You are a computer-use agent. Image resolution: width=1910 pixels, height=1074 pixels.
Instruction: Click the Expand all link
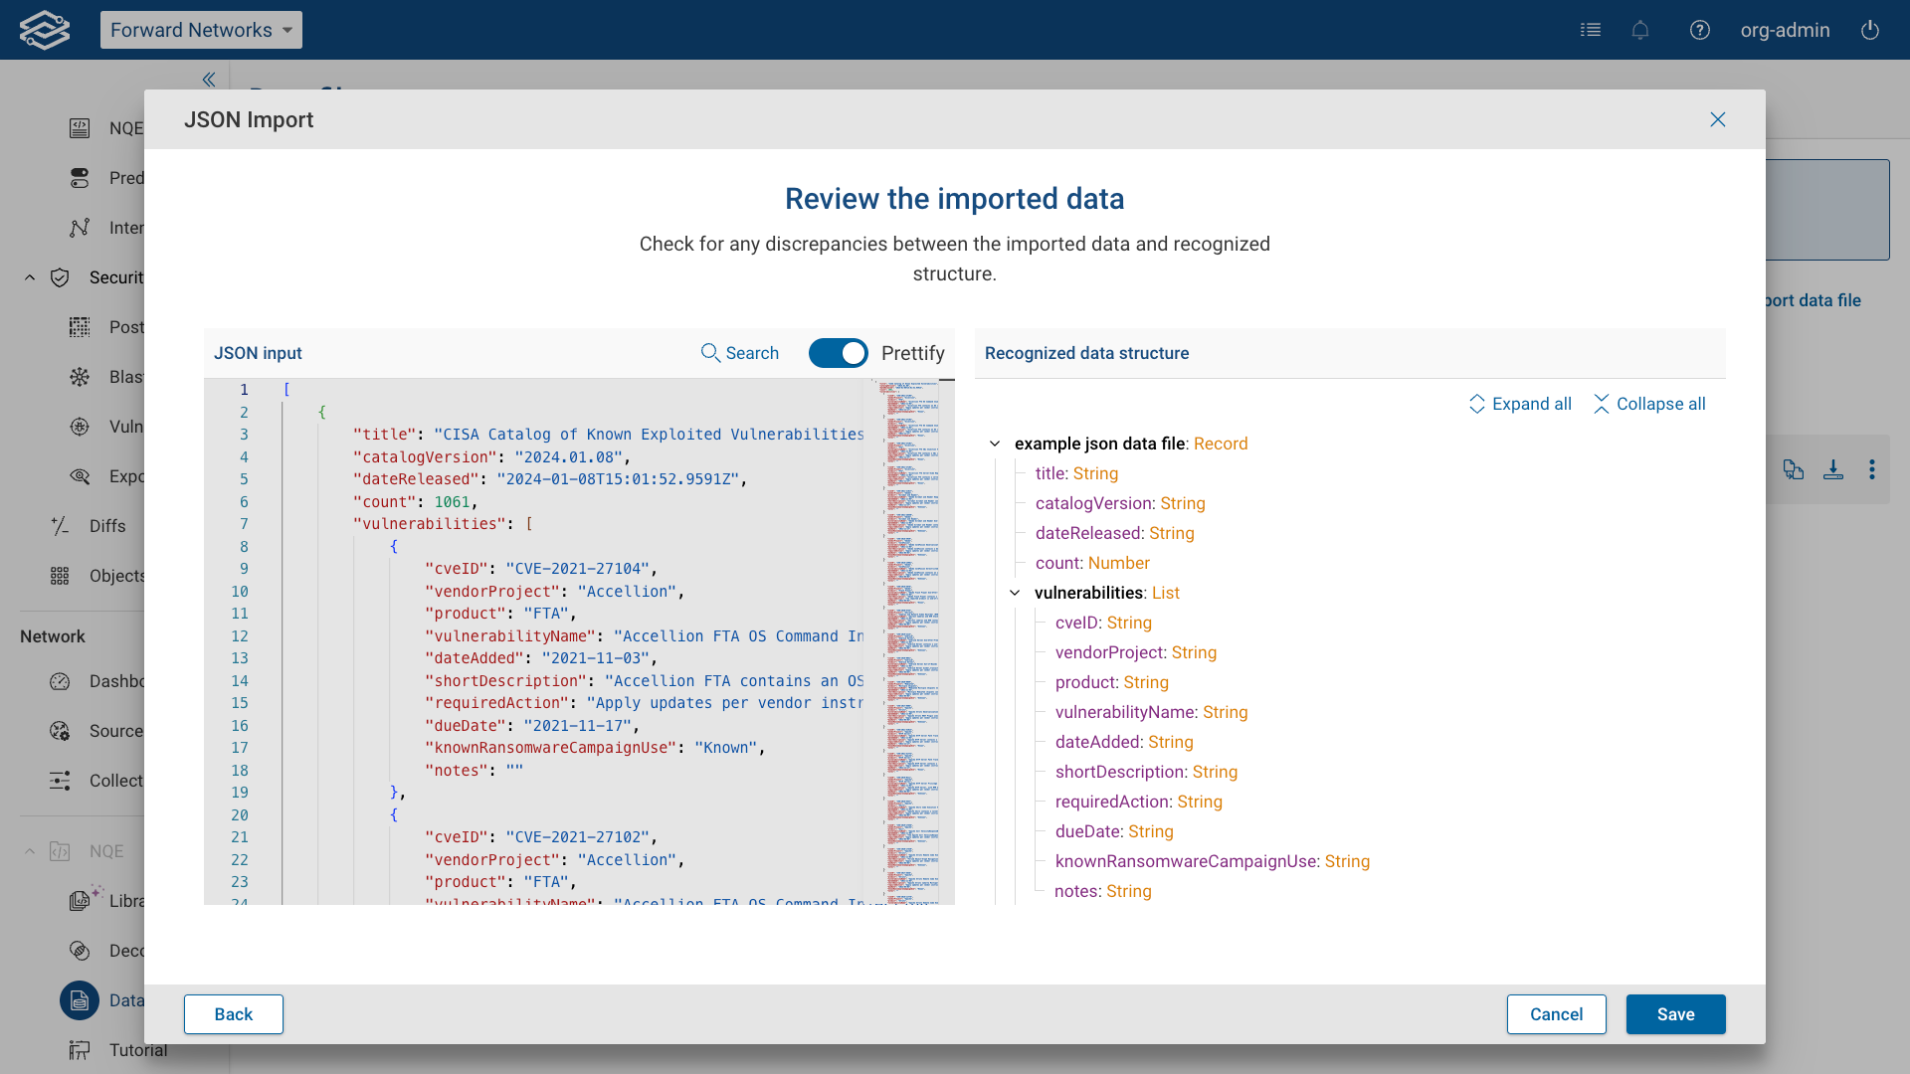point(1520,404)
